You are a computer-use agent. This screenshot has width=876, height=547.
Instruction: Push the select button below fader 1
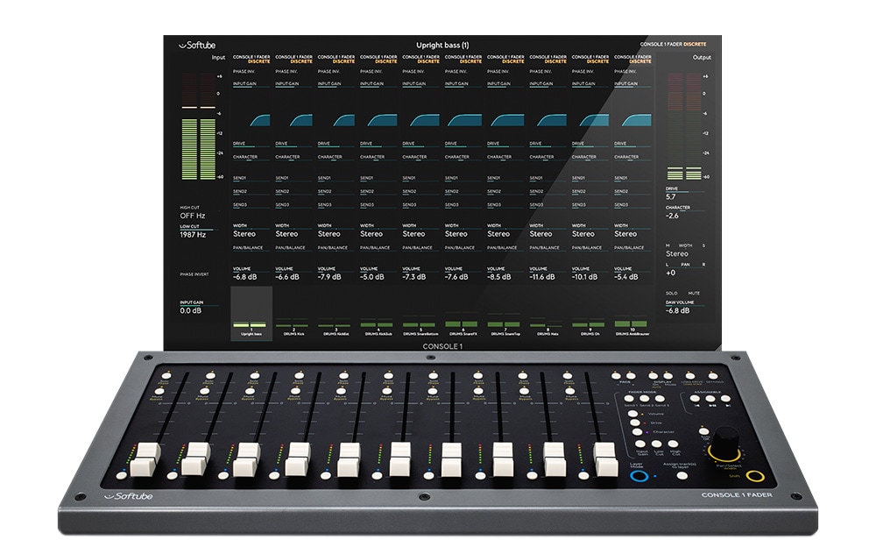coord(121,476)
